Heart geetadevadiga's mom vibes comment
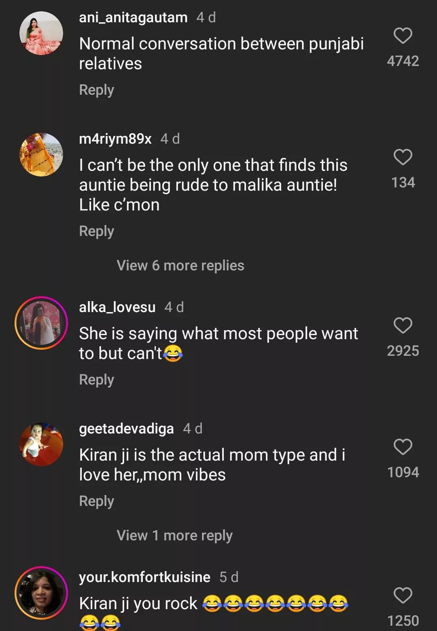Image resolution: width=437 pixels, height=631 pixels. pos(403,447)
